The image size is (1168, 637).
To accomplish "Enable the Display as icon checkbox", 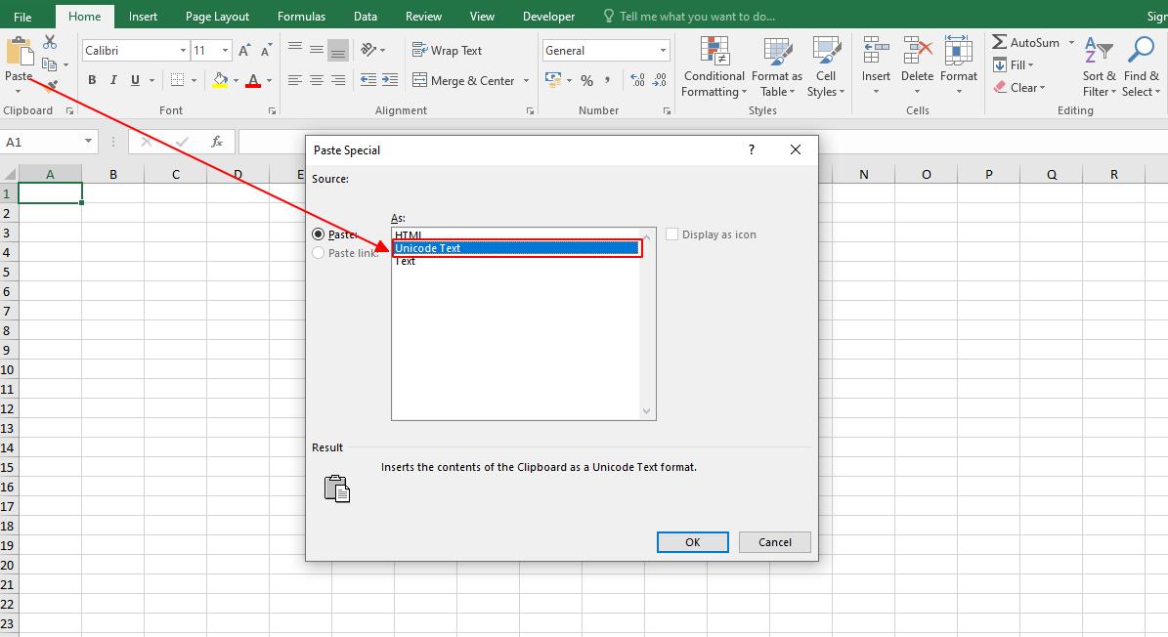I will (672, 234).
